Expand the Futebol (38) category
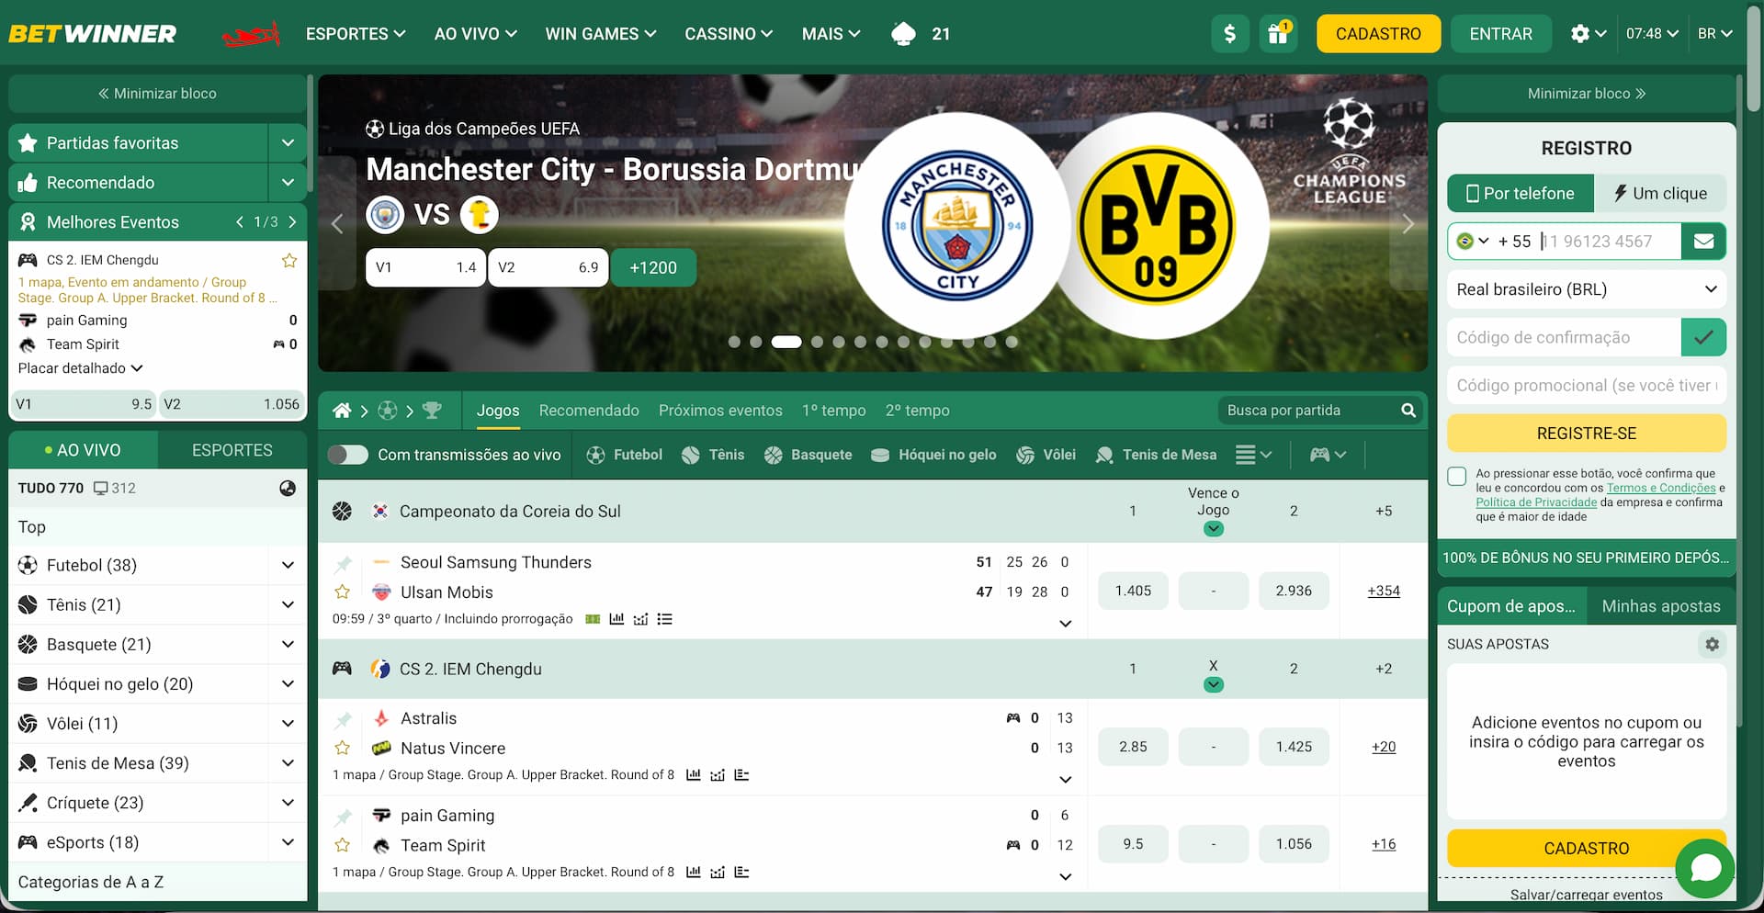This screenshot has width=1764, height=913. pos(157,566)
